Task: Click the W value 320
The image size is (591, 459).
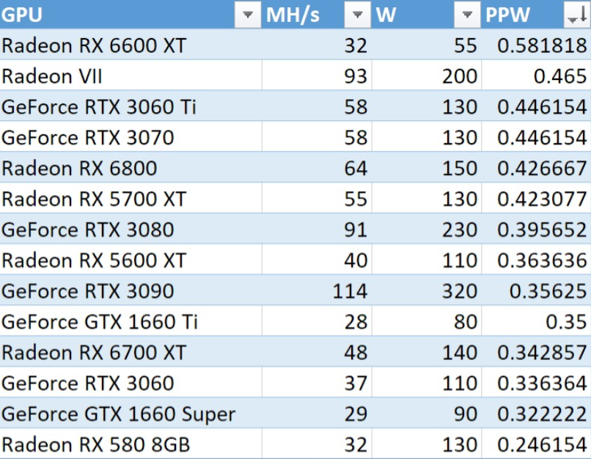Action: point(460,291)
